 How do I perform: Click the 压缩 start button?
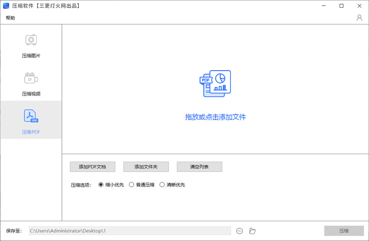tap(344, 231)
